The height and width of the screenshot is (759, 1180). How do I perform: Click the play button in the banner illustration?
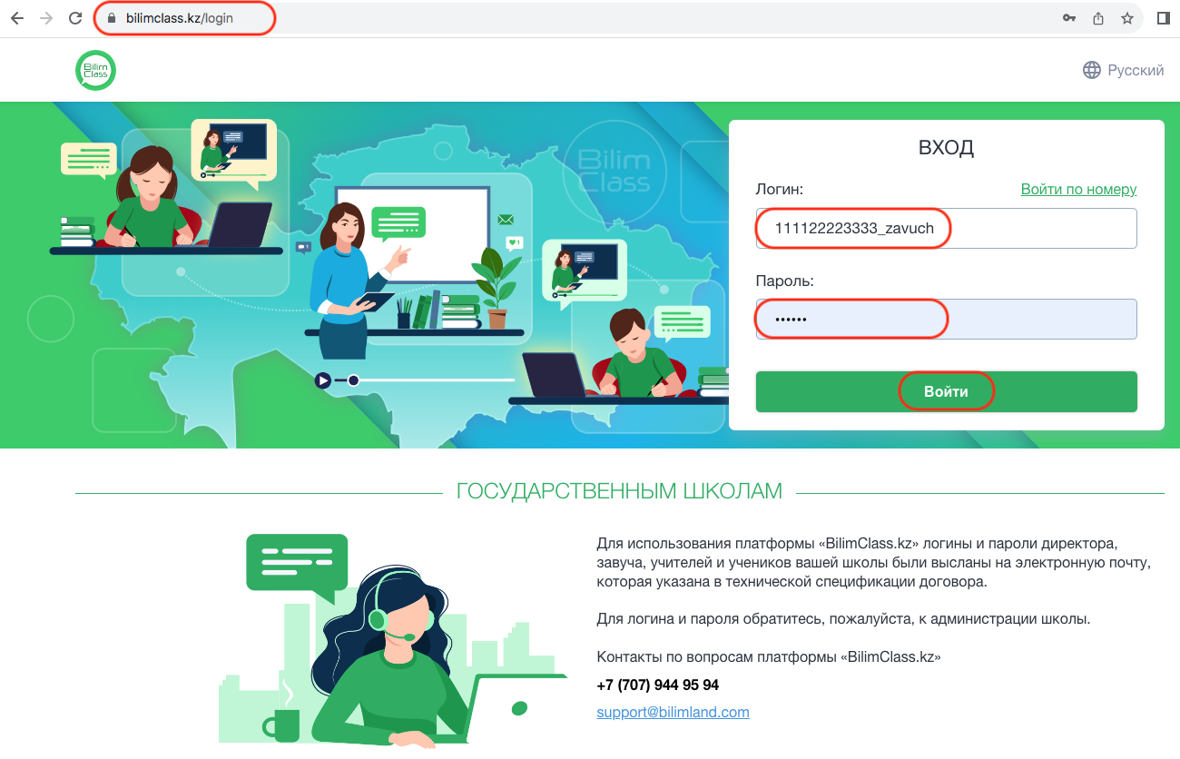click(x=322, y=380)
